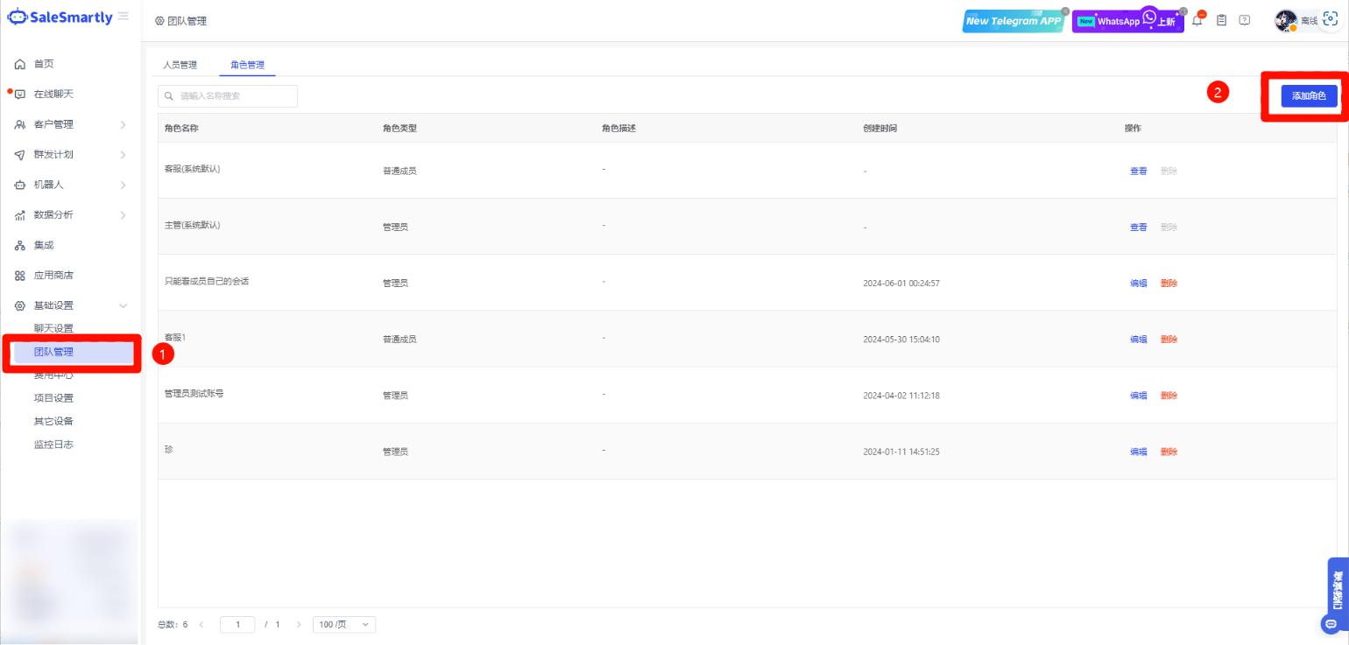View the 主管(系统默认) role with 查看

[1138, 227]
